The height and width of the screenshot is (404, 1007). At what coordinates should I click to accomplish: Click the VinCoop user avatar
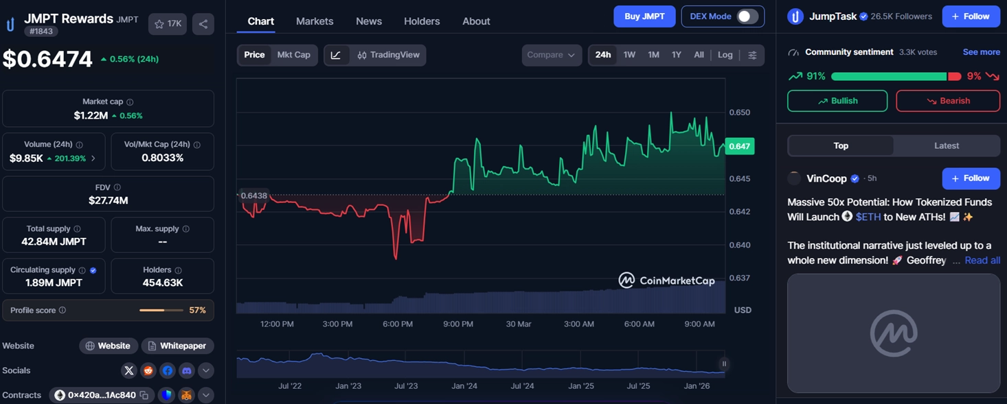pos(794,178)
